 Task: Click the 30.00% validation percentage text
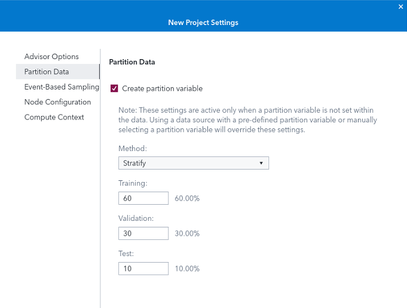pos(187,233)
